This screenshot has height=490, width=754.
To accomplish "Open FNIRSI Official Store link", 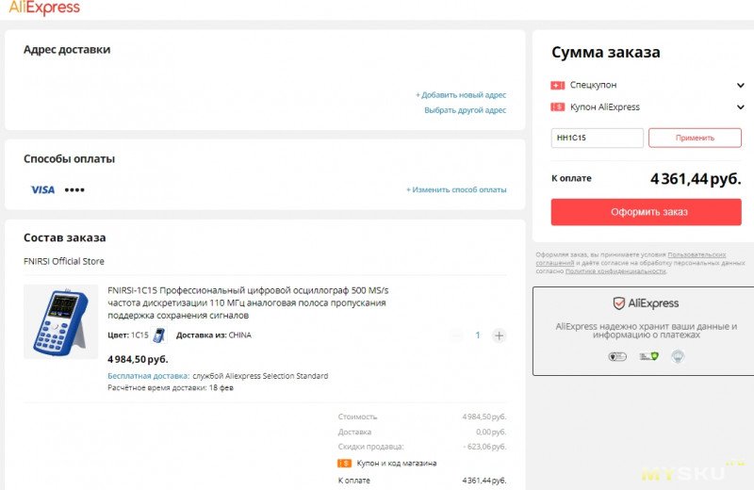I will [64, 261].
